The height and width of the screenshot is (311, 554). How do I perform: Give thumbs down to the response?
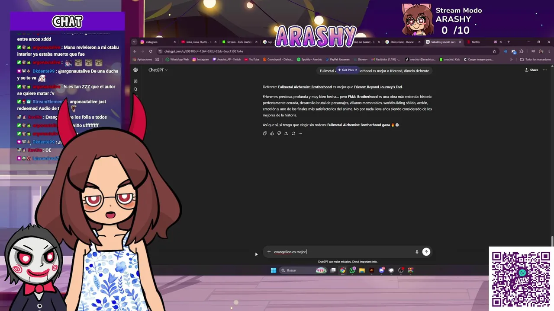(x=279, y=133)
